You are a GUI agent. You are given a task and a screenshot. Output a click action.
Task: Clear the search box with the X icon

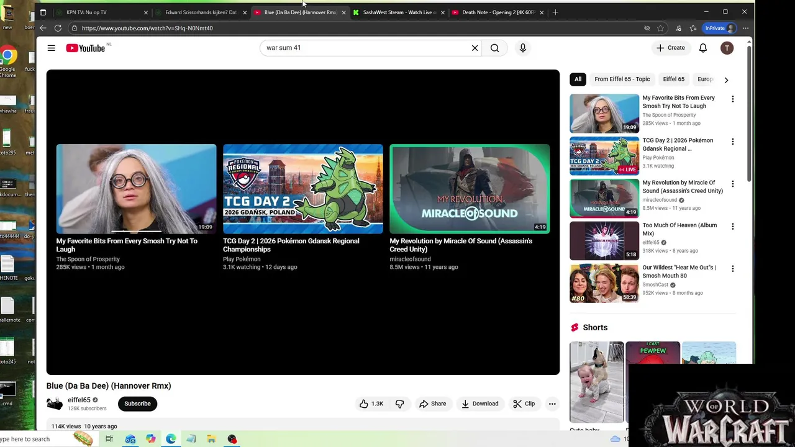475,48
